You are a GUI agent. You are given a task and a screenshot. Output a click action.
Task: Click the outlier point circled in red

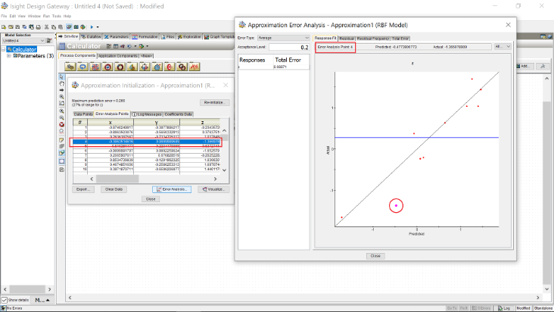(396, 205)
